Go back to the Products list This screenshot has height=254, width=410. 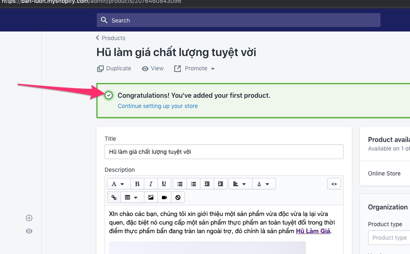coord(110,38)
